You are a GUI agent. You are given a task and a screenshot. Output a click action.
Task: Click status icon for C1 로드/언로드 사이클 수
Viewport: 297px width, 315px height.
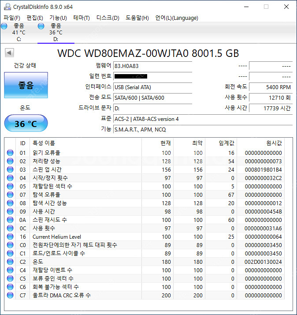coord(10,253)
